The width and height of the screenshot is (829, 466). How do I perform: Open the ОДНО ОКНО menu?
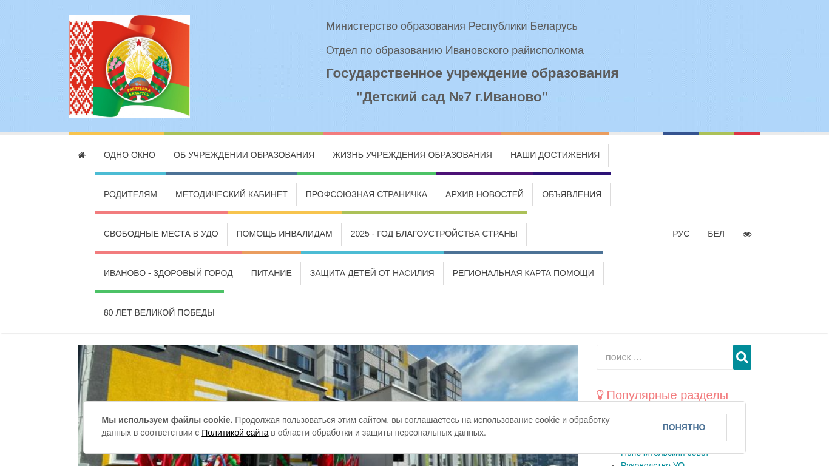(129, 155)
